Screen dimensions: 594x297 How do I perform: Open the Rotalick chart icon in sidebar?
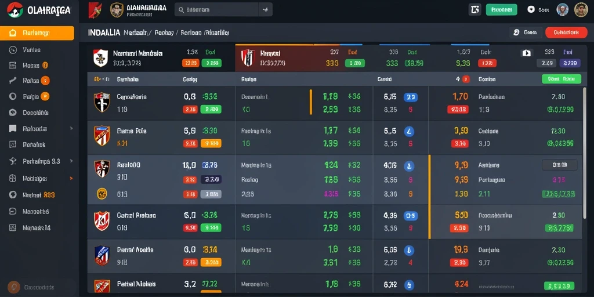click(x=13, y=144)
